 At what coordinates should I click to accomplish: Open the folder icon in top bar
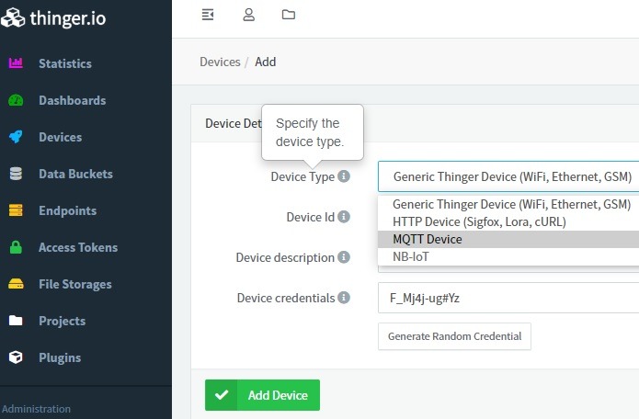click(x=289, y=15)
